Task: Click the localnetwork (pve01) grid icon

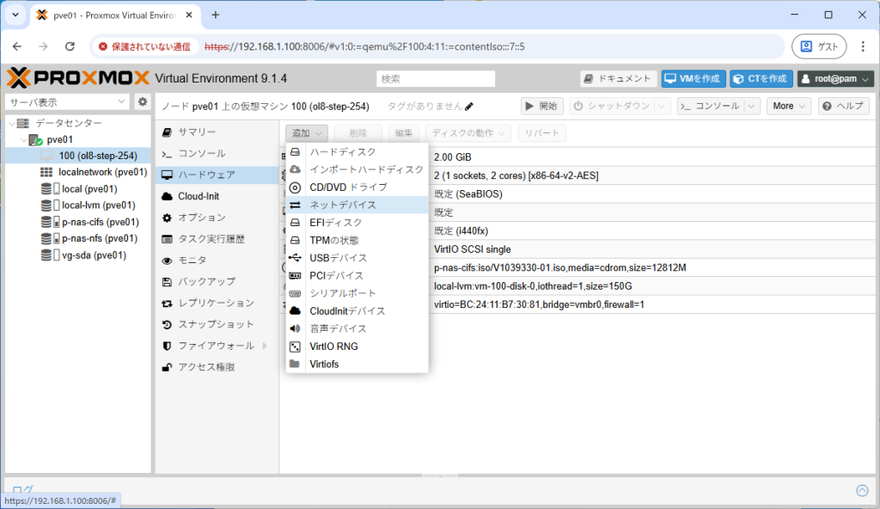Action: [x=46, y=172]
